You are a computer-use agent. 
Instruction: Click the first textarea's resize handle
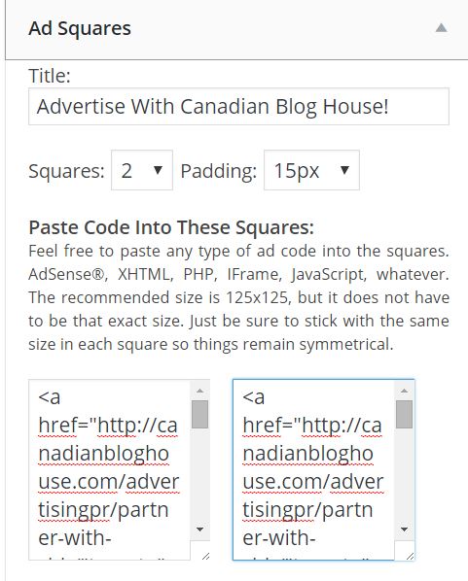[205, 556]
